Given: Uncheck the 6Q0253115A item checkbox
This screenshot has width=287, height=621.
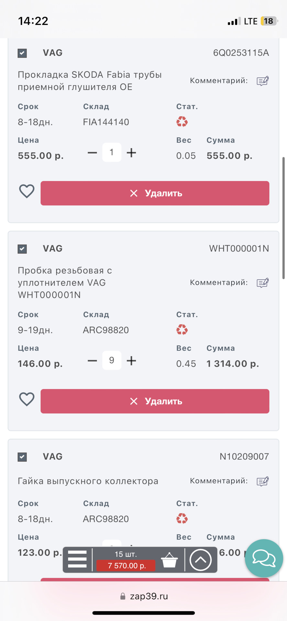Looking at the screenshot, I should pos(22,53).
